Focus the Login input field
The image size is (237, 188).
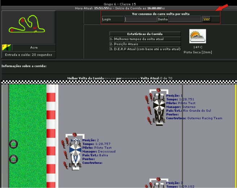[x=141, y=19]
